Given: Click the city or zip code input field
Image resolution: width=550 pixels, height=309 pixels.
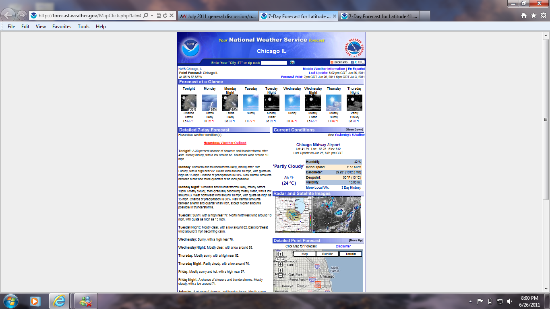Looking at the screenshot, I should (x=274, y=62).
